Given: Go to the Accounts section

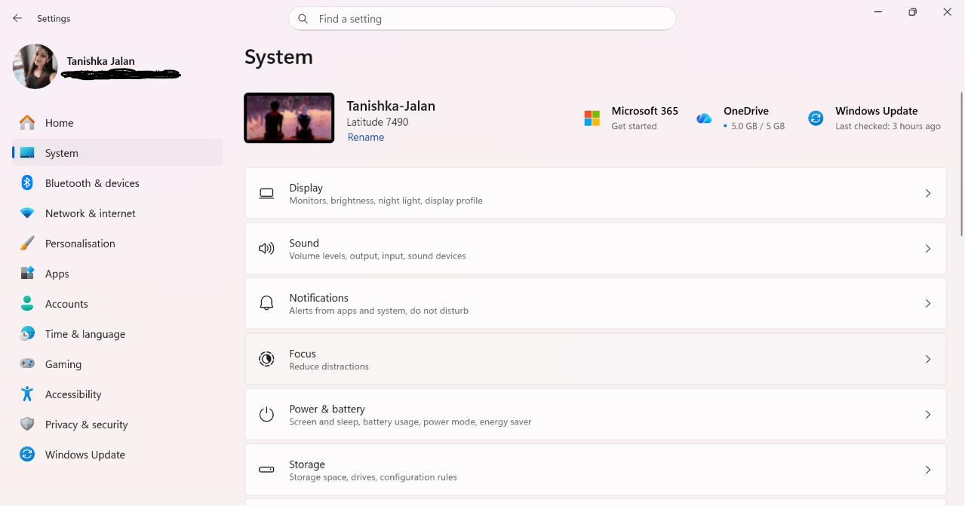Looking at the screenshot, I should (x=118, y=304).
